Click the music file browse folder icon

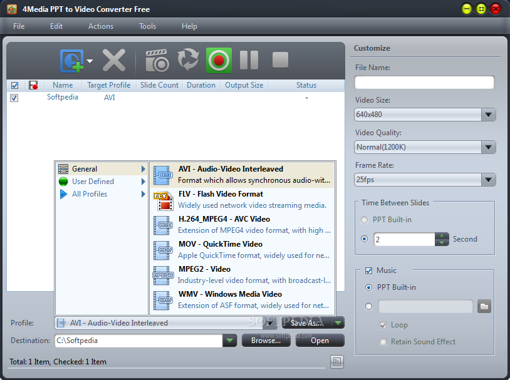pos(484,306)
